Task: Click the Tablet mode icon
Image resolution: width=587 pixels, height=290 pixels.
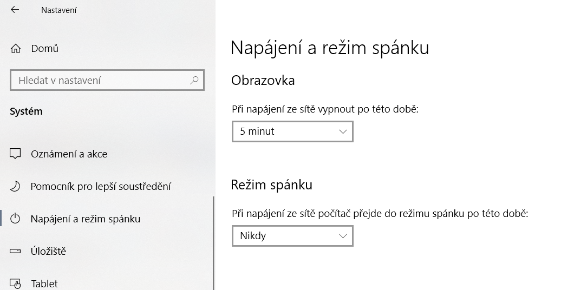Action: pos(16,283)
